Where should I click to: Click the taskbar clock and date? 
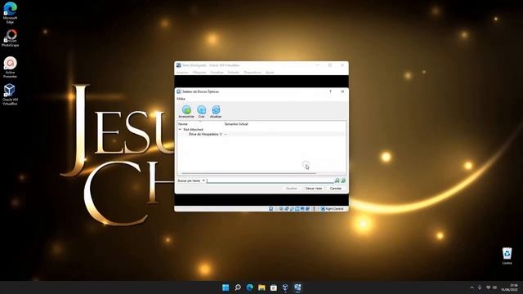510,287
